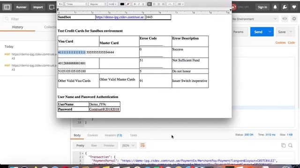Click the blue Send button
The height and width of the screenshot is (168, 300).
[258, 32]
